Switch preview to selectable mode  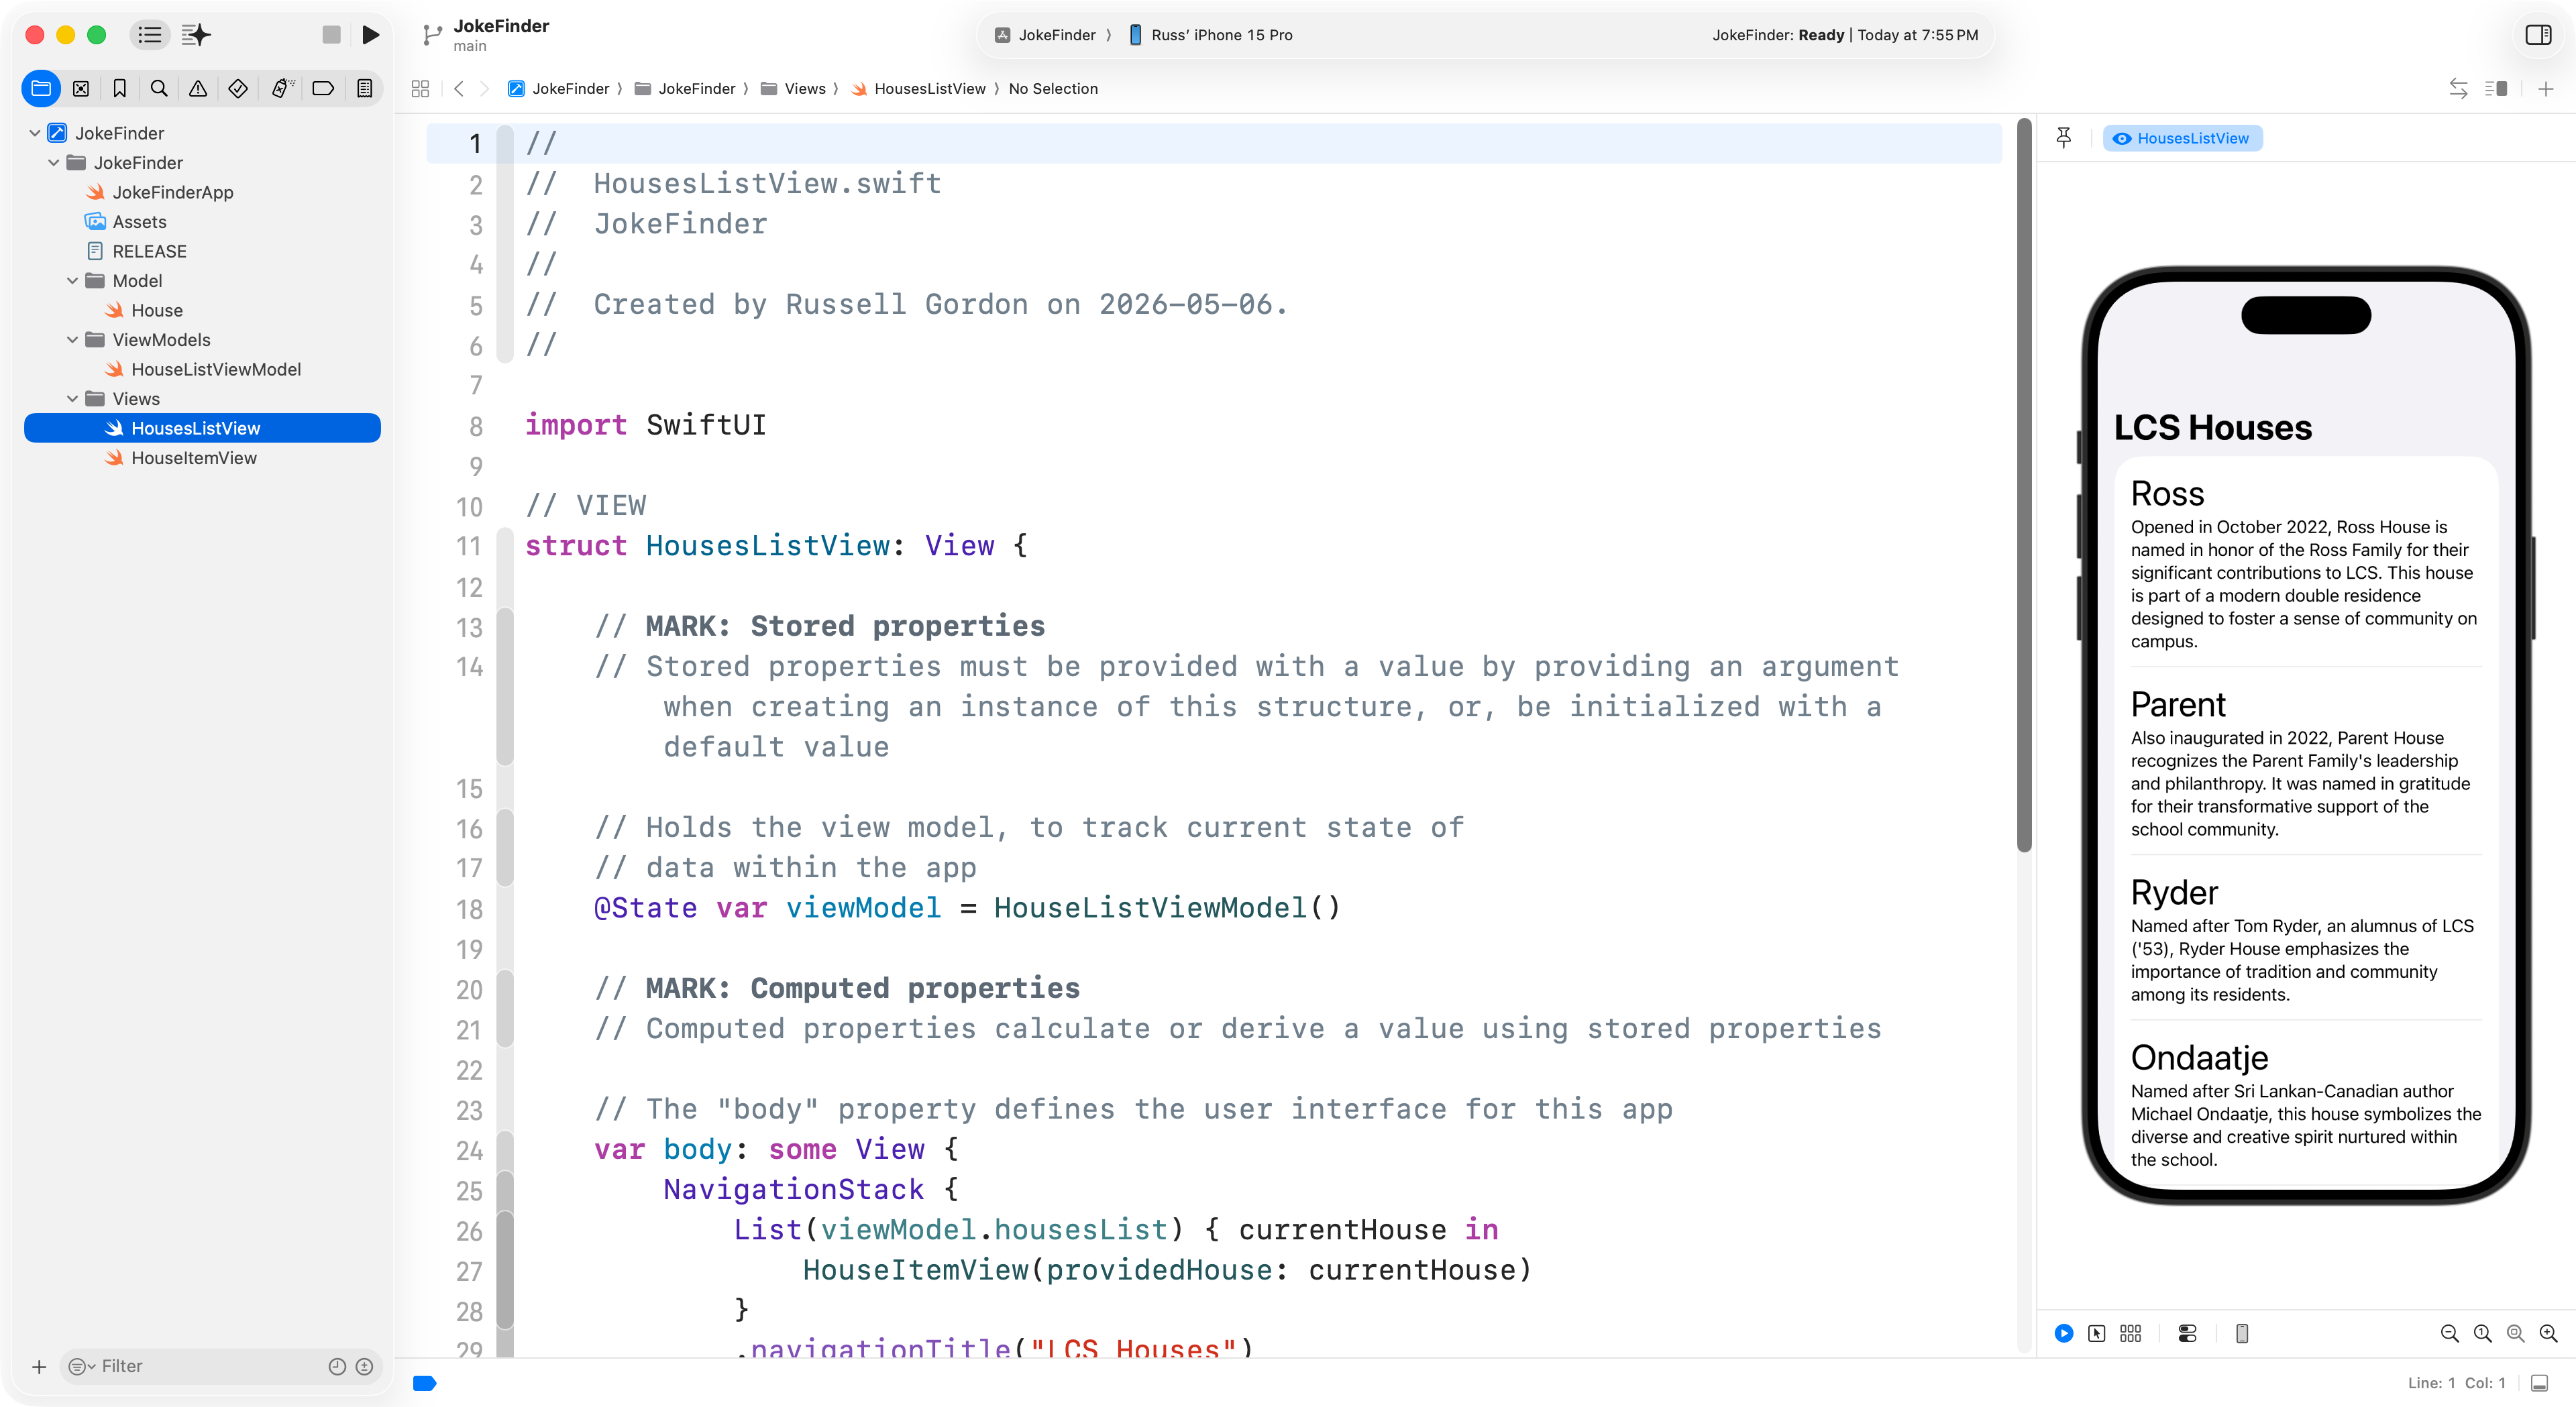[2097, 1333]
